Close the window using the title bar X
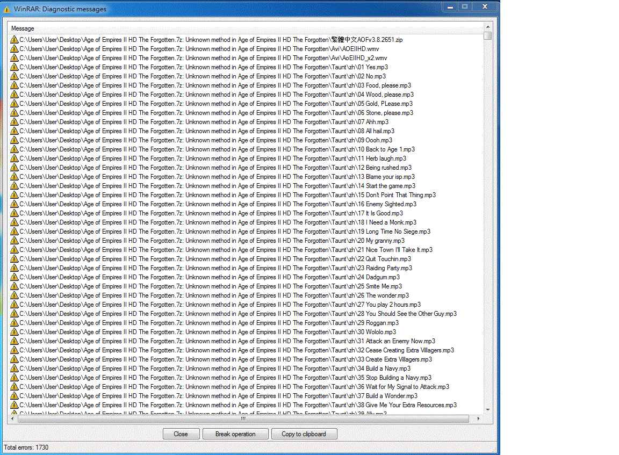This screenshot has width=619, height=455. pos(485,6)
